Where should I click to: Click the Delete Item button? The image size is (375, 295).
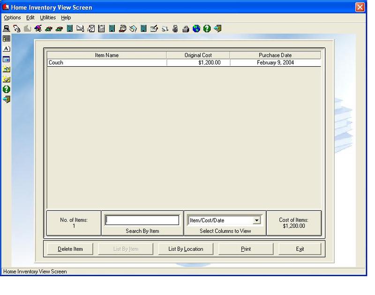[x=70, y=249]
